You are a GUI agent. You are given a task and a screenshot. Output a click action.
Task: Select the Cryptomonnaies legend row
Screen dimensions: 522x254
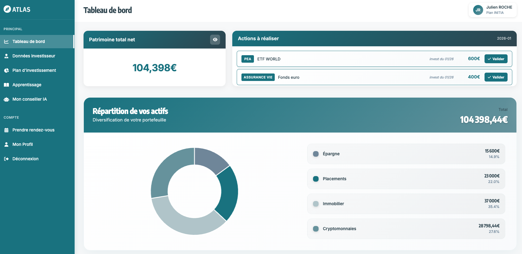pos(406,229)
